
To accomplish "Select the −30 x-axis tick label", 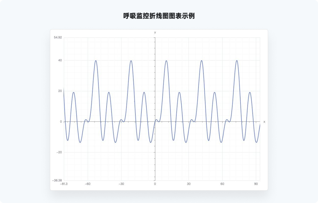I will tap(121, 184).
